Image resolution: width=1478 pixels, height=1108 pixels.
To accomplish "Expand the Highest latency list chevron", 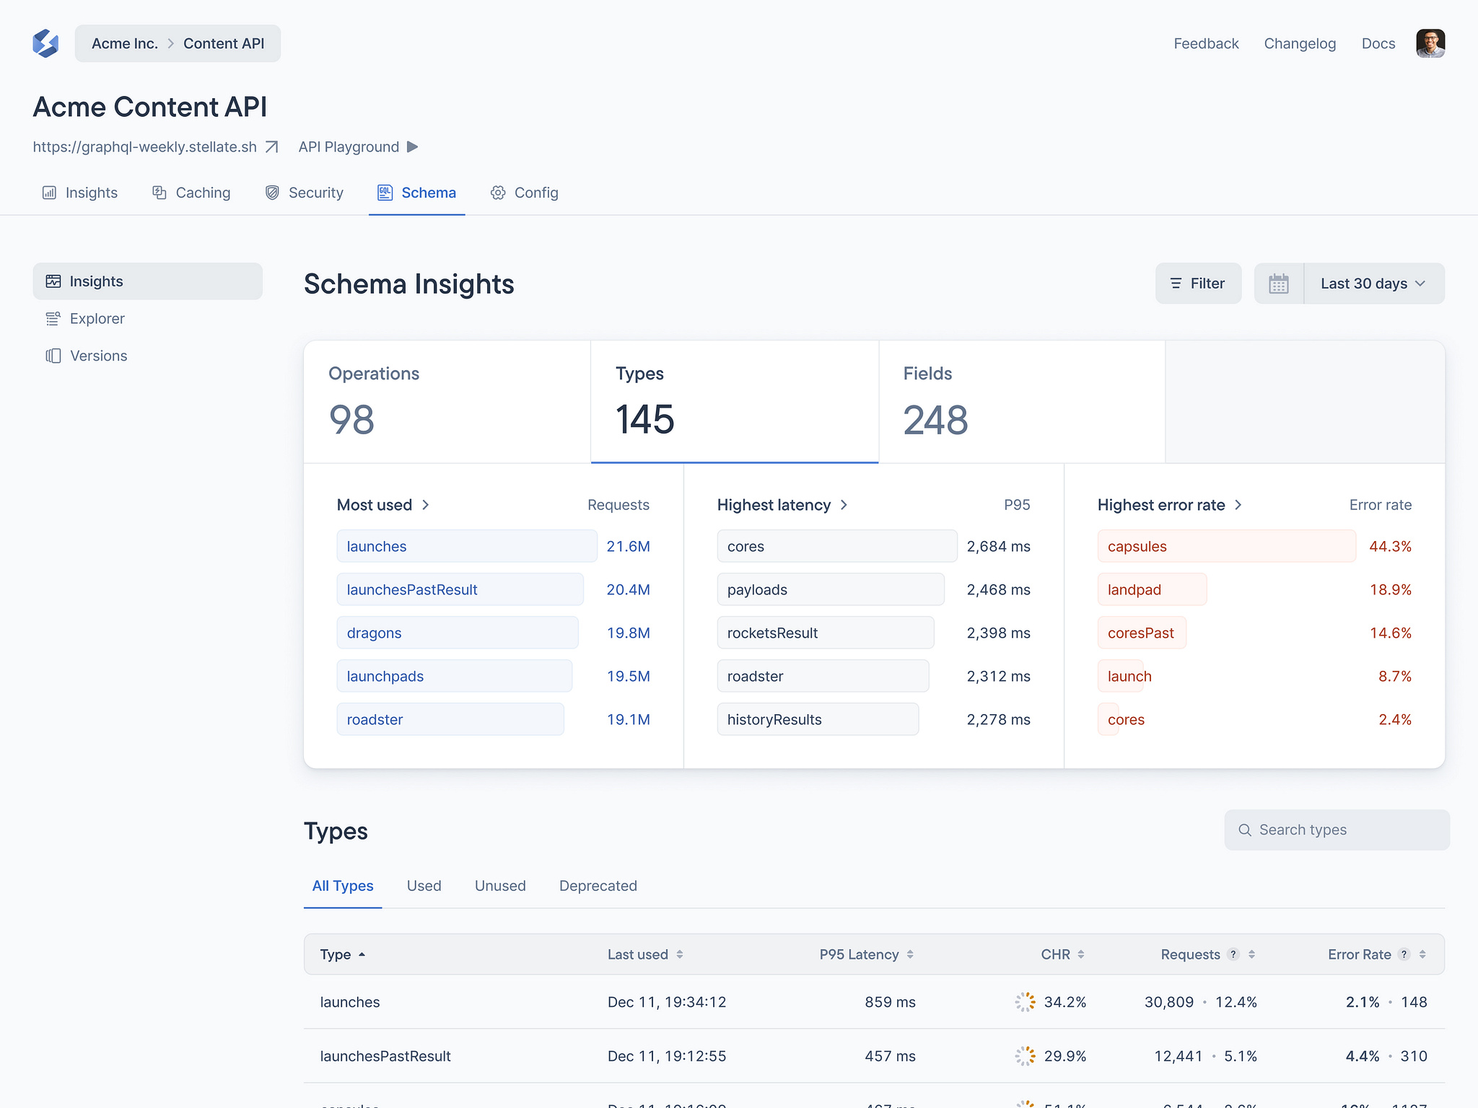I will pos(844,505).
